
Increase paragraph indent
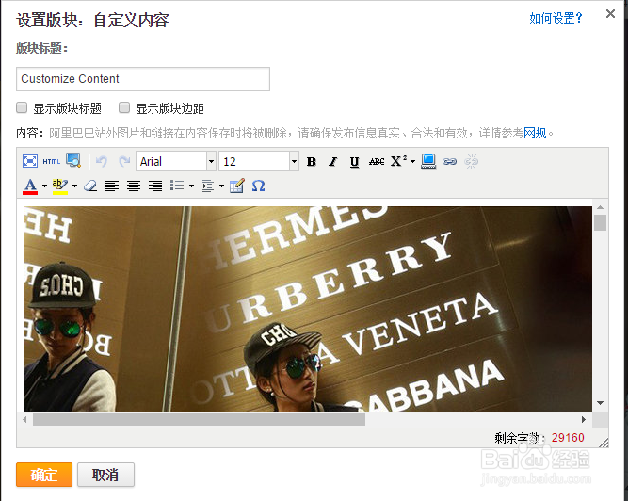pyautogui.click(x=207, y=186)
